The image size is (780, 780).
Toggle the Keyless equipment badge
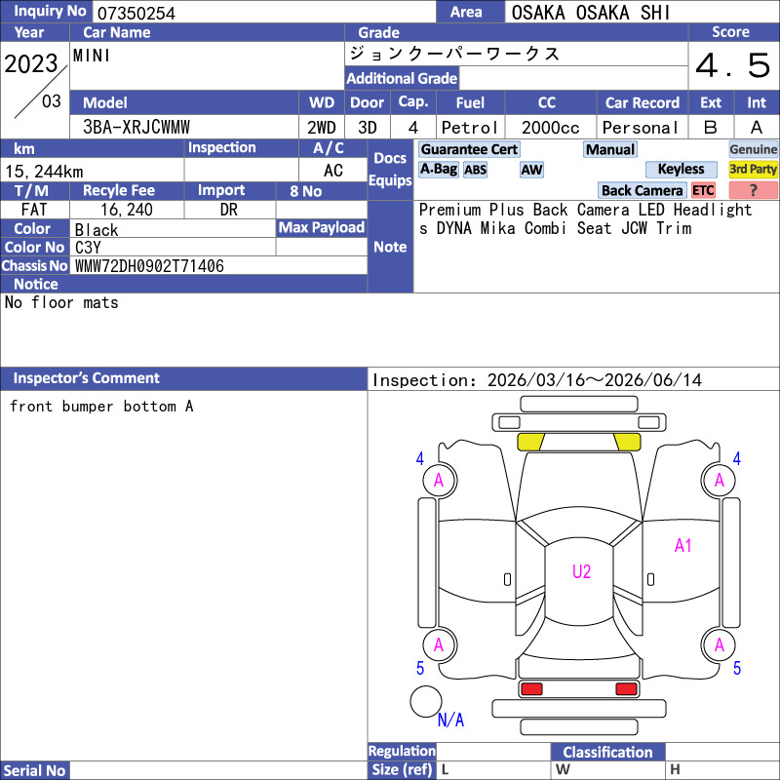681,170
